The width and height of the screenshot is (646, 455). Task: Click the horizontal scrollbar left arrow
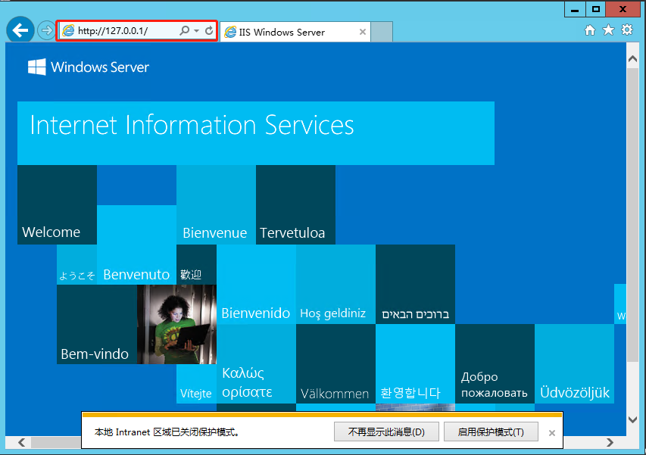click(x=21, y=442)
